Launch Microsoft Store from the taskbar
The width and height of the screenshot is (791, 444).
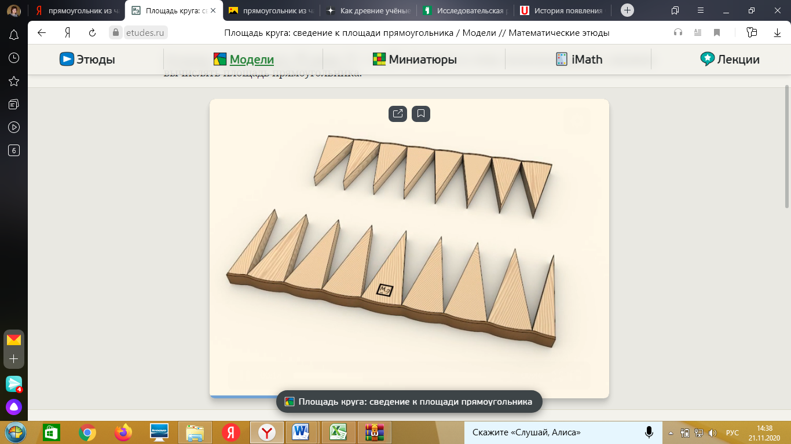(x=52, y=432)
